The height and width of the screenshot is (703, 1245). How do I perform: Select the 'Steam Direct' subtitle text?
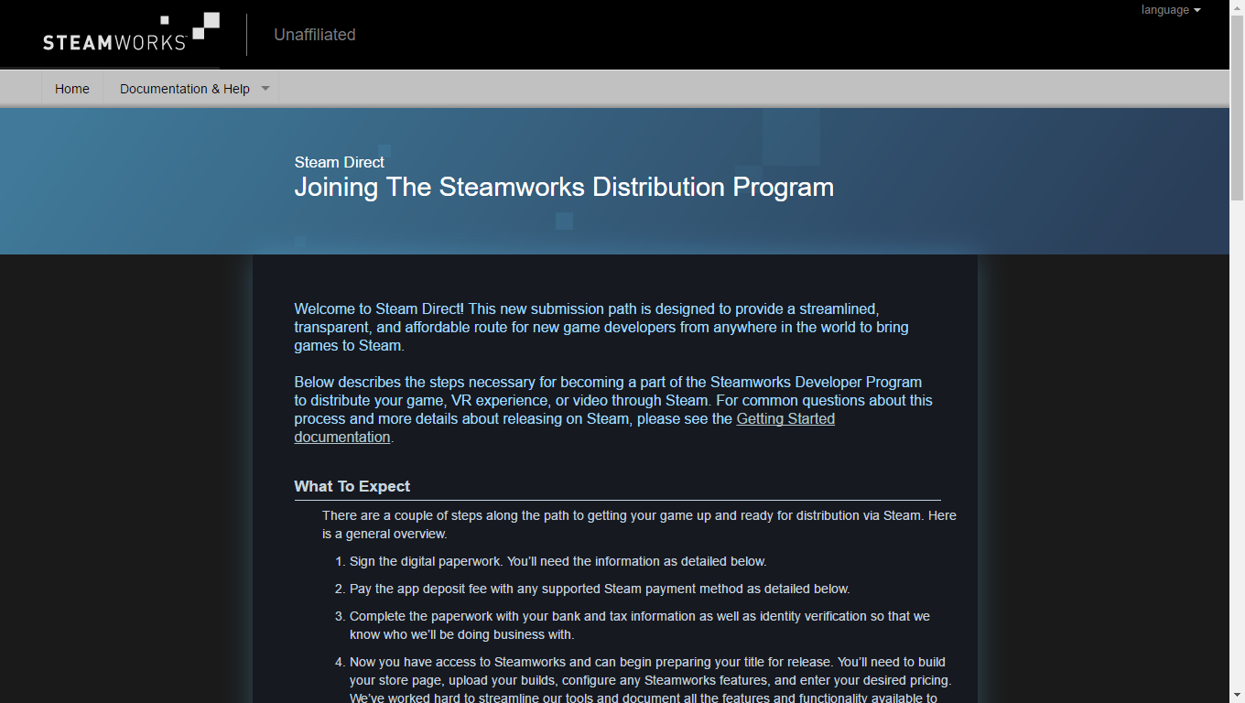[339, 162]
